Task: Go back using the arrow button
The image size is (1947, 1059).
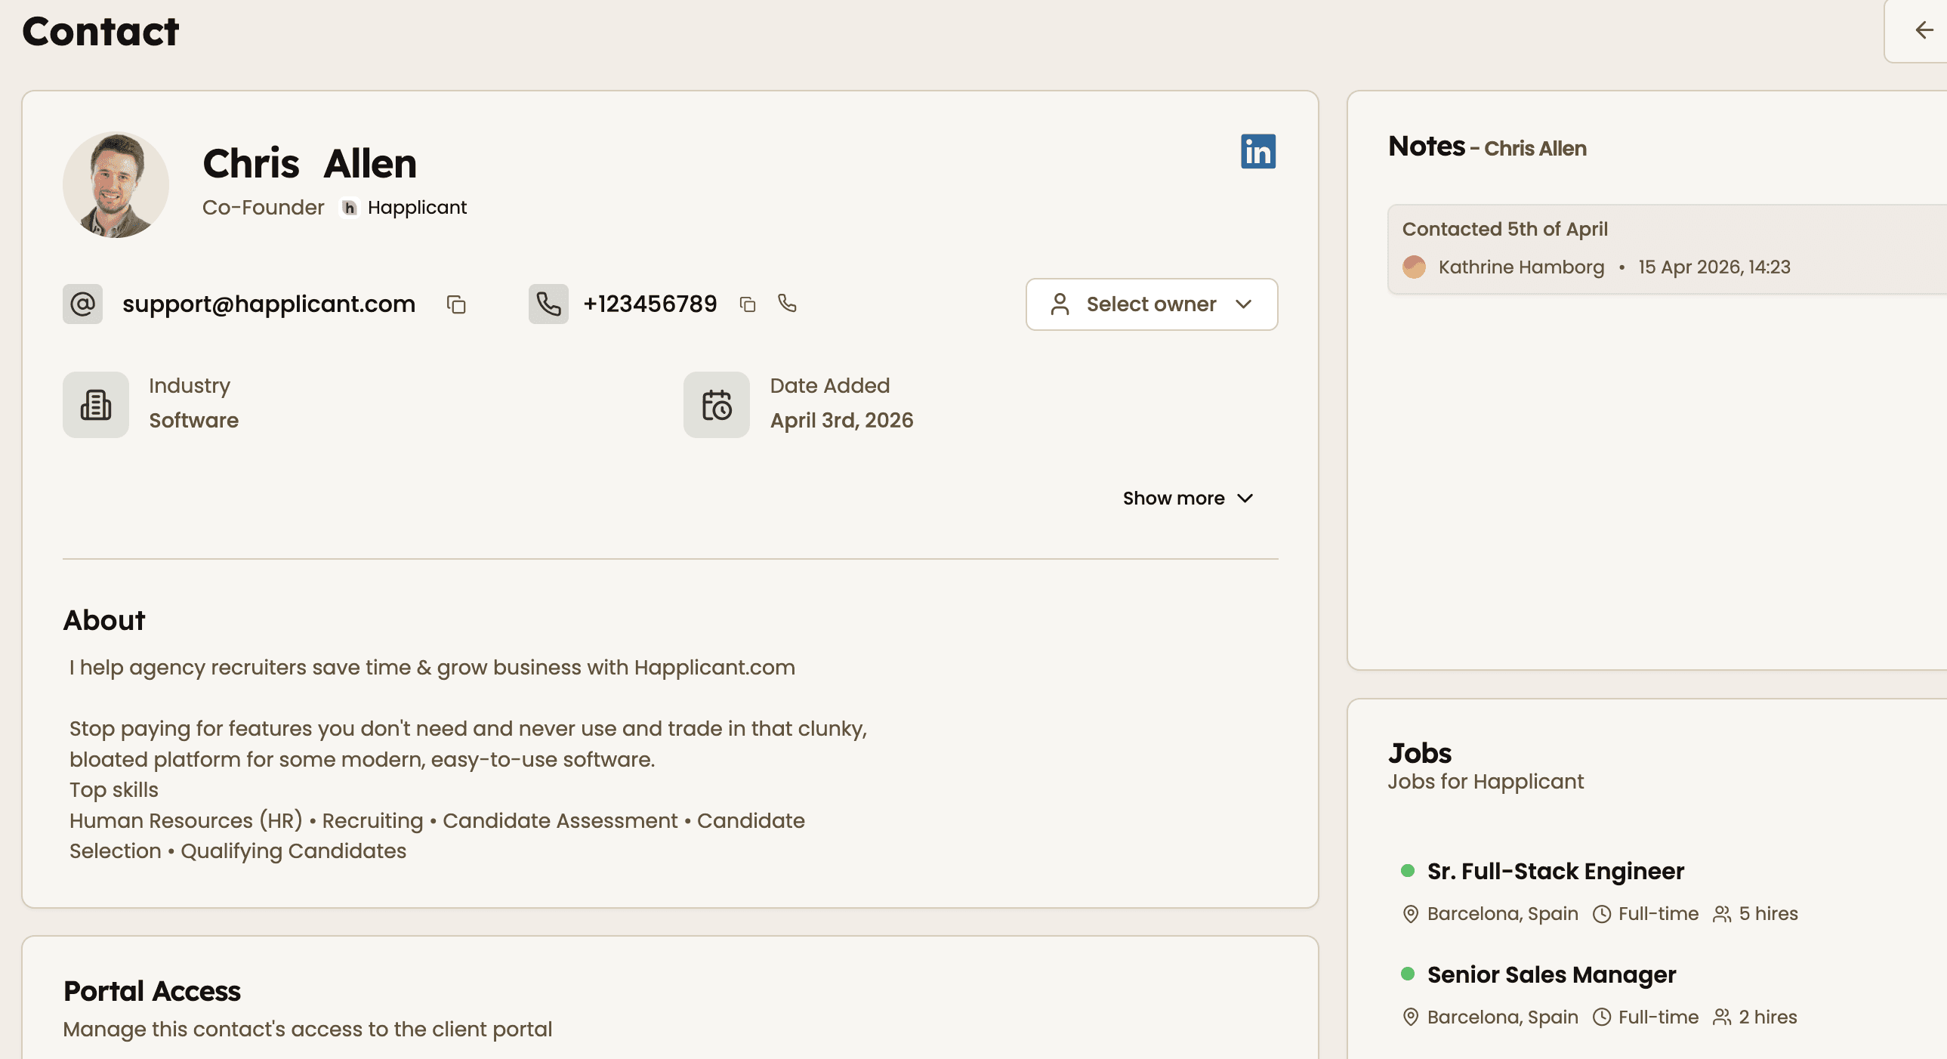Action: 1924,30
